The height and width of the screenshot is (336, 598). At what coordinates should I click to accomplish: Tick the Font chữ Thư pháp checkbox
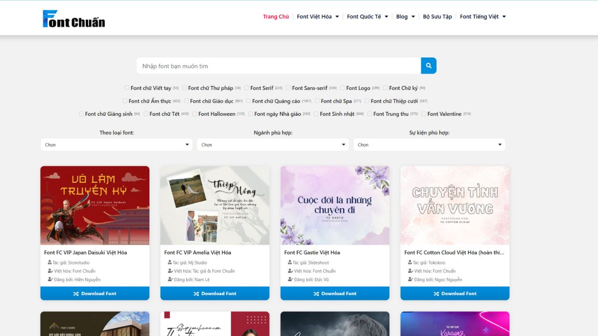[x=184, y=88]
